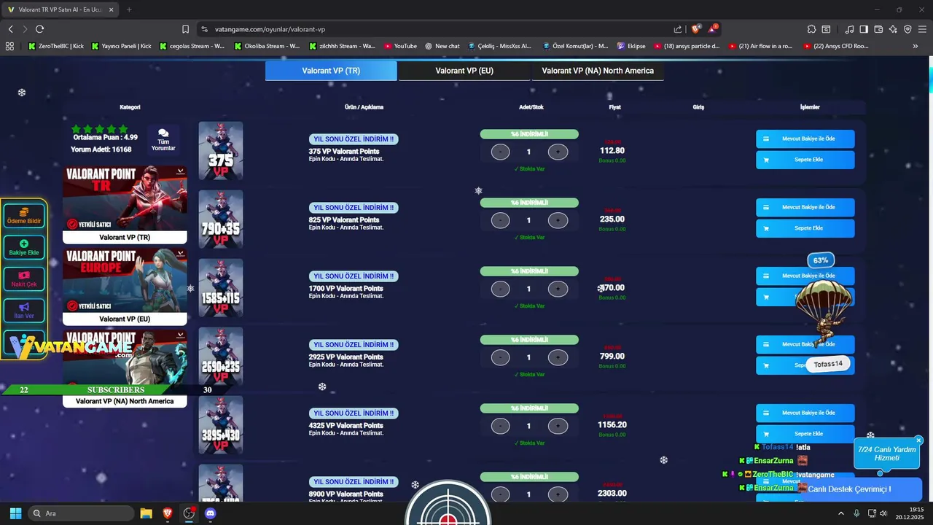Open Discord from the taskbar
The height and width of the screenshot is (525, 933).
[x=211, y=513]
